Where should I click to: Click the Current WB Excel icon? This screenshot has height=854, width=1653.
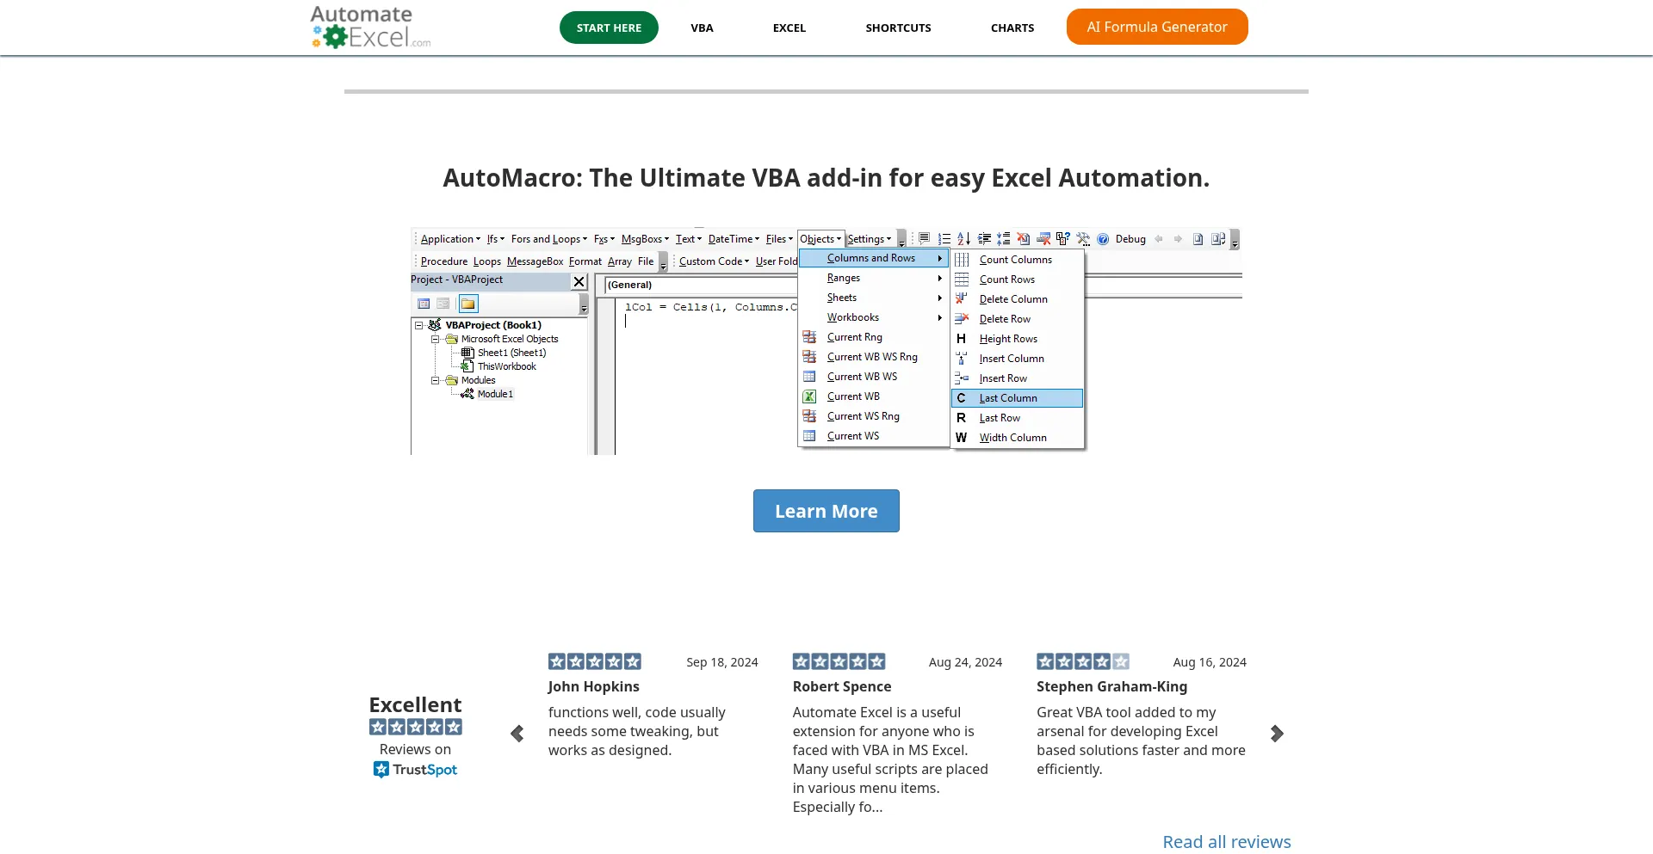[x=809, y=396]
